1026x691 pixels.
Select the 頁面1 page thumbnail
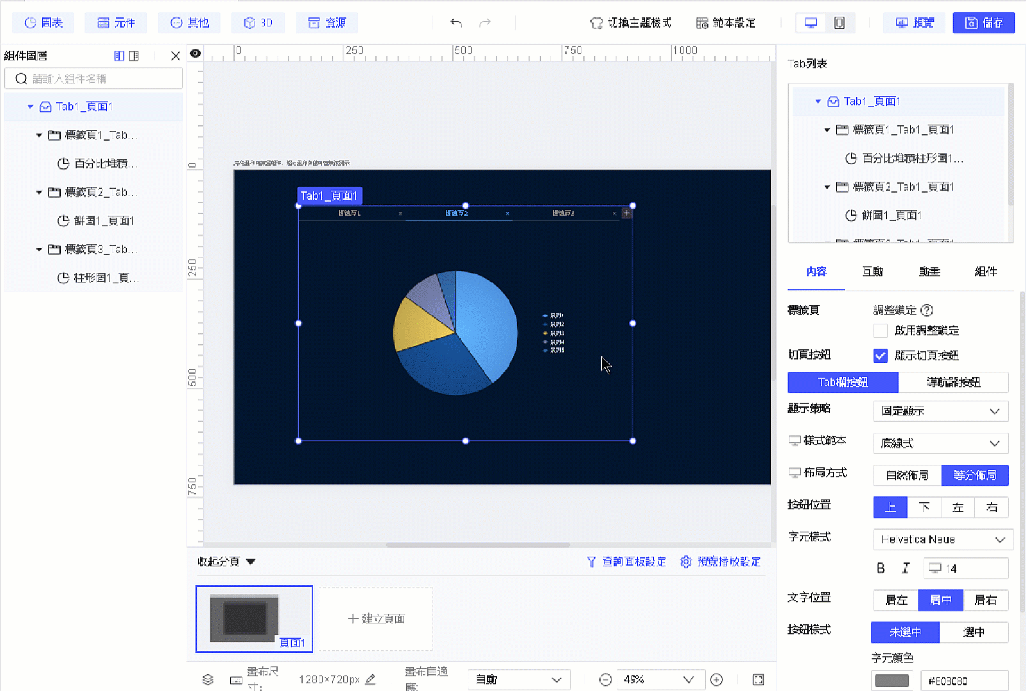(x=254, y=619)
